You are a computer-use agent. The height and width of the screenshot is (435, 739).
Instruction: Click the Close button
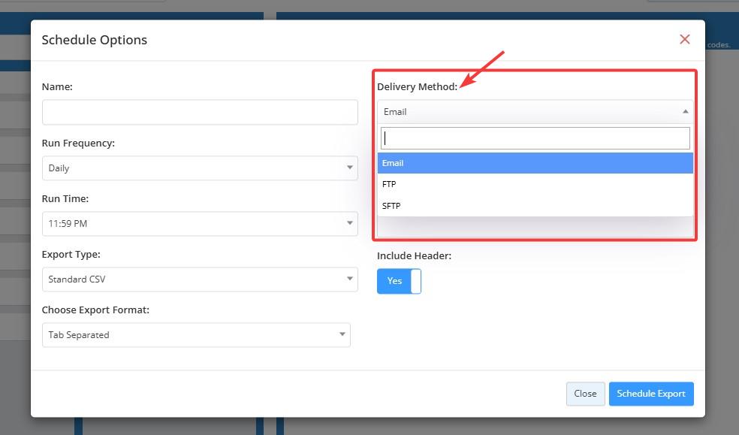585,394
